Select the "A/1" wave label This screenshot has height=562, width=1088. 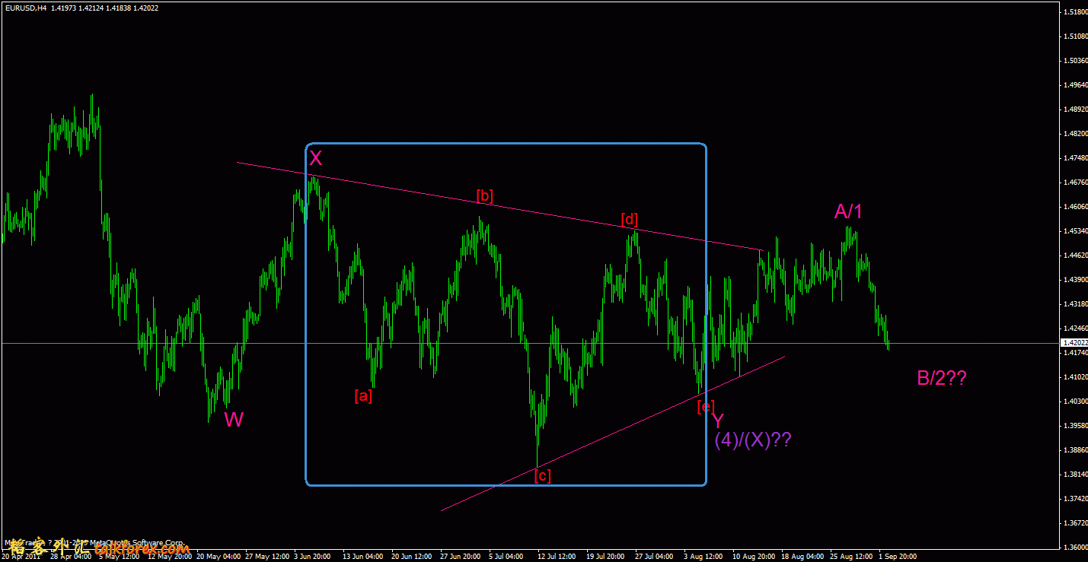point(848,211)
